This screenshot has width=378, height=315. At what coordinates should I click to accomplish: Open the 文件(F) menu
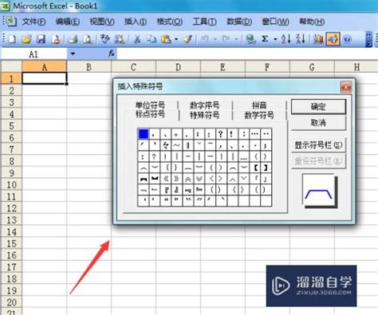33,22
